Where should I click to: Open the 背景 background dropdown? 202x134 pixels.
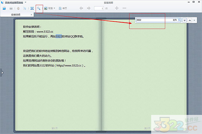pyautogui.click(x=49, y=8)
